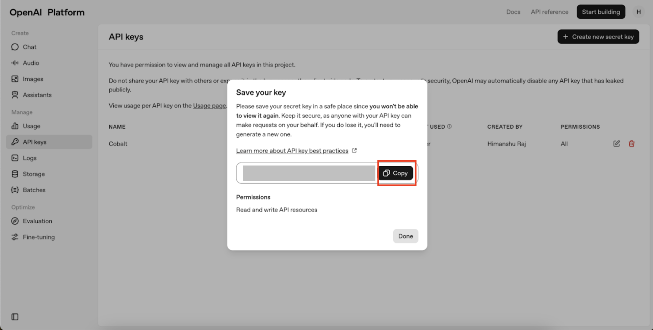Delete the Cobalt key via the trash icon

click(x=632, y=143)
